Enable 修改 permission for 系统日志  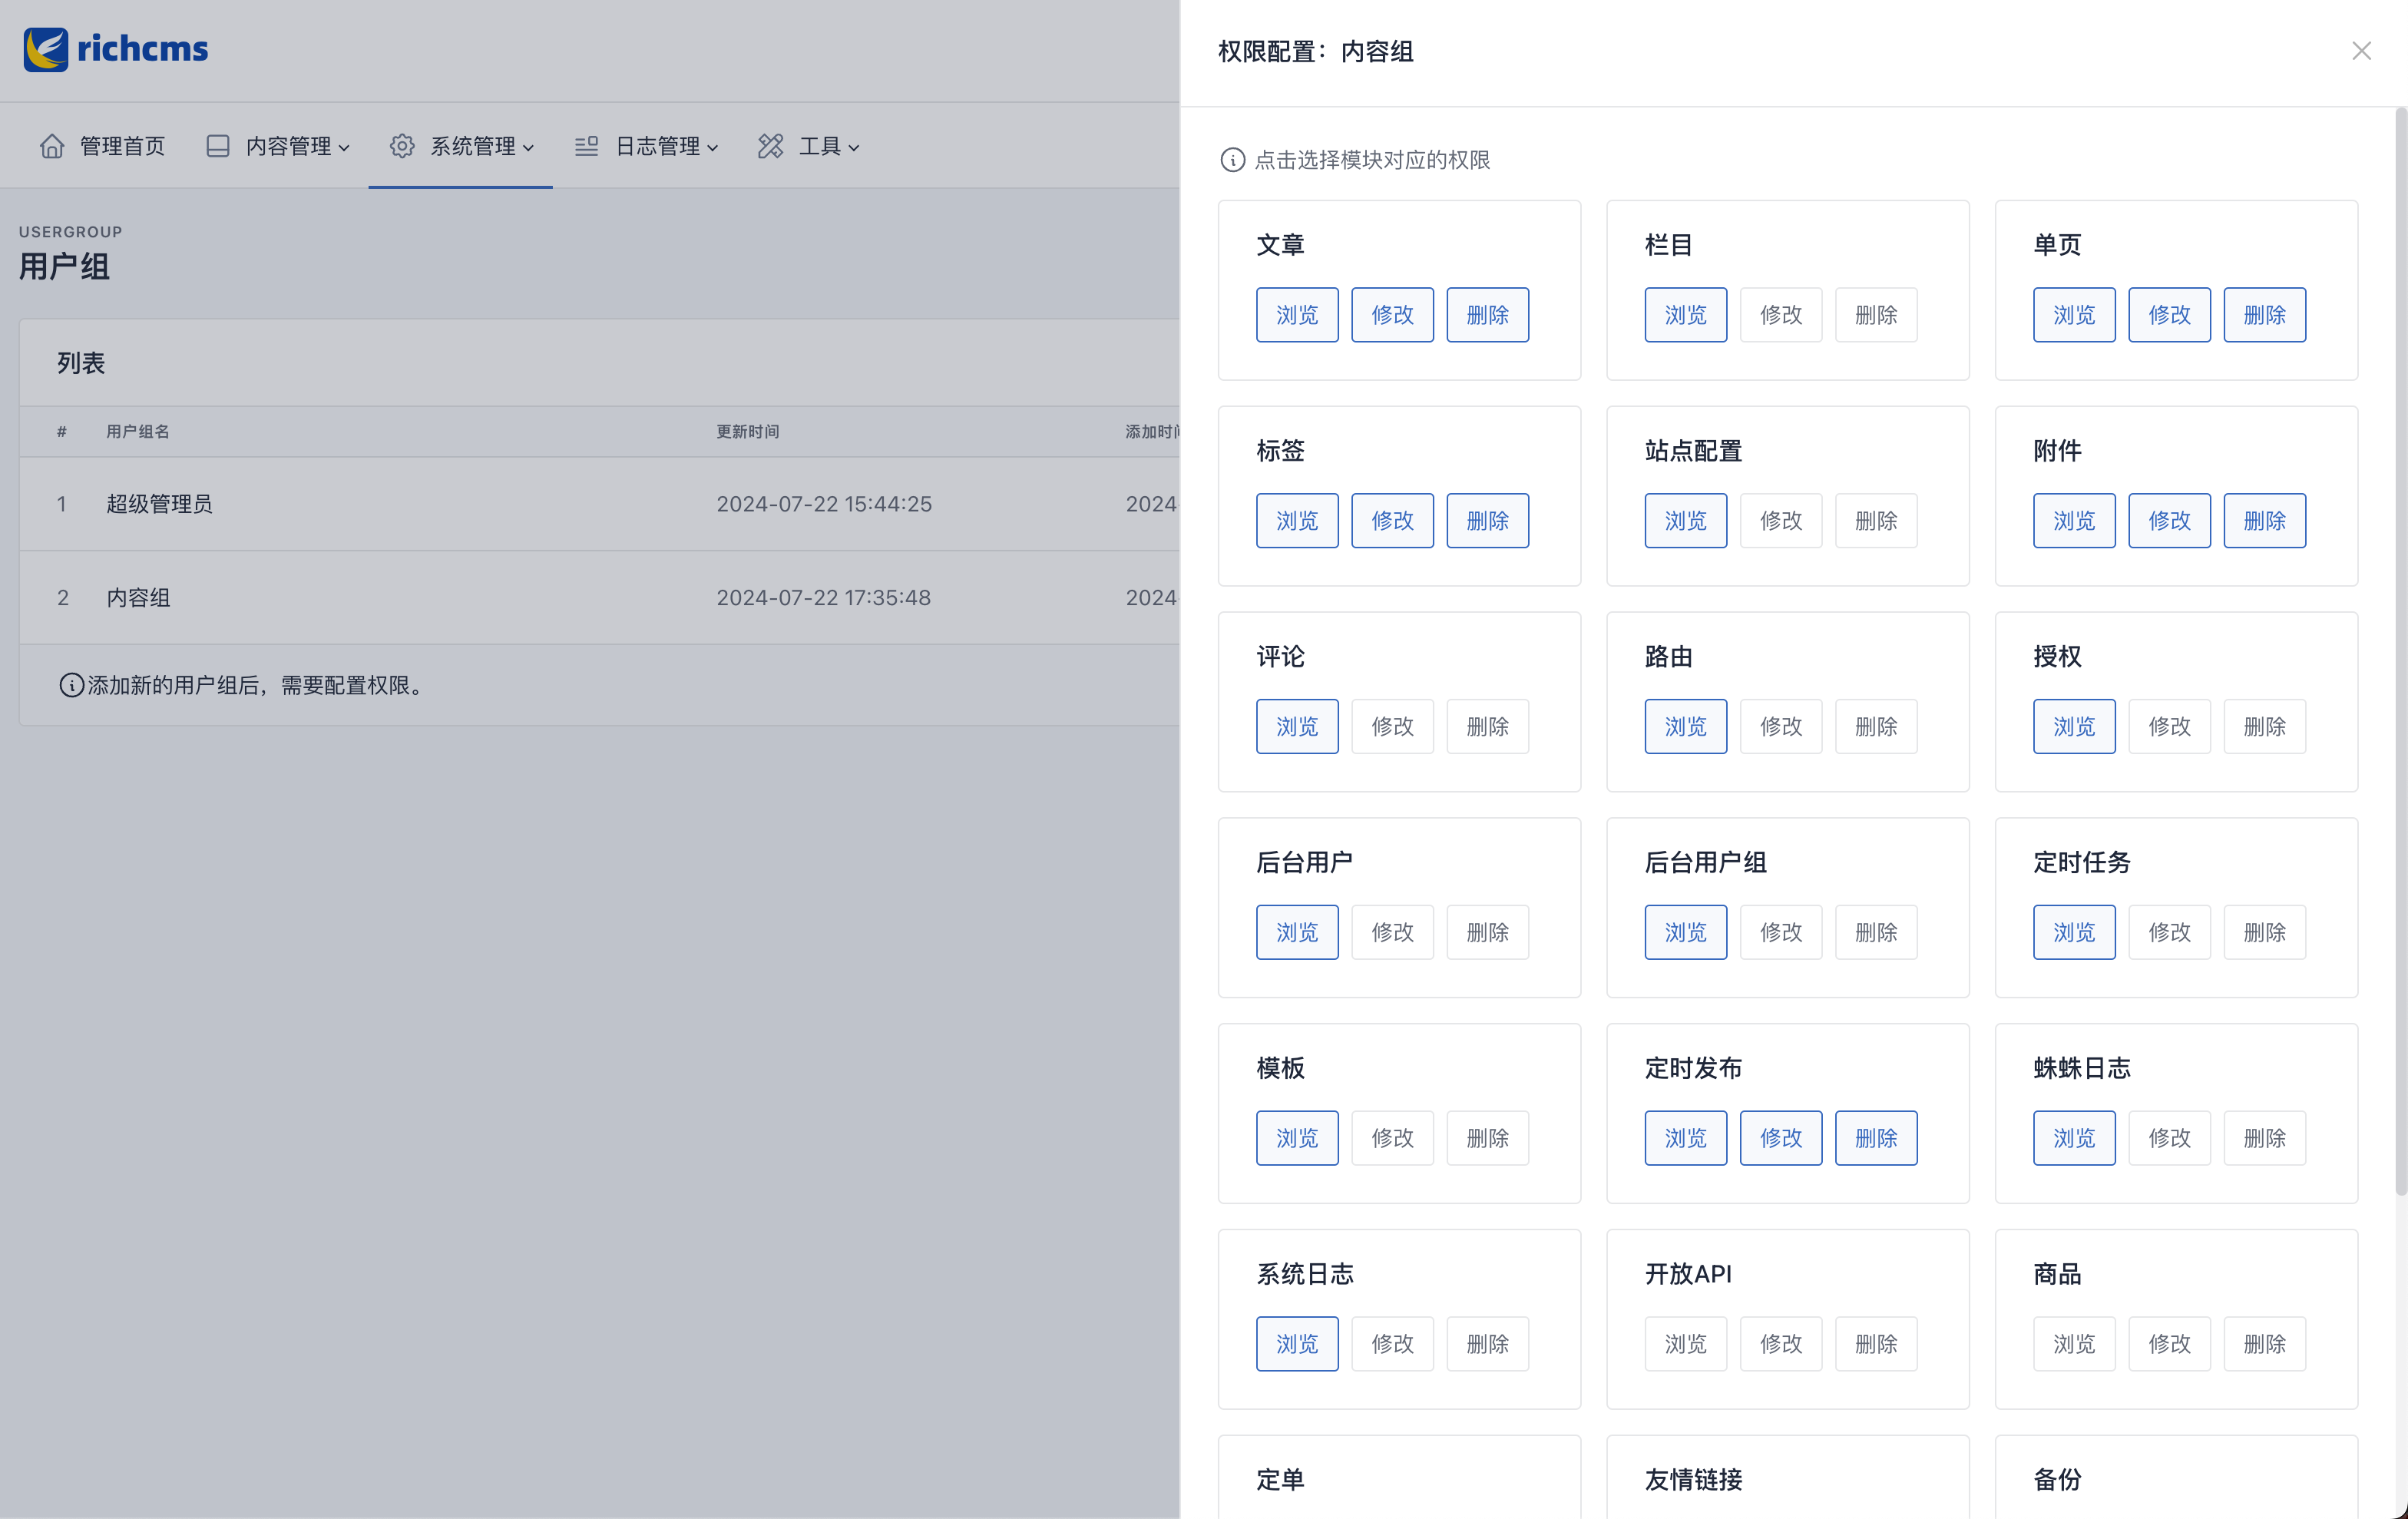[x=1392, y=1345]
